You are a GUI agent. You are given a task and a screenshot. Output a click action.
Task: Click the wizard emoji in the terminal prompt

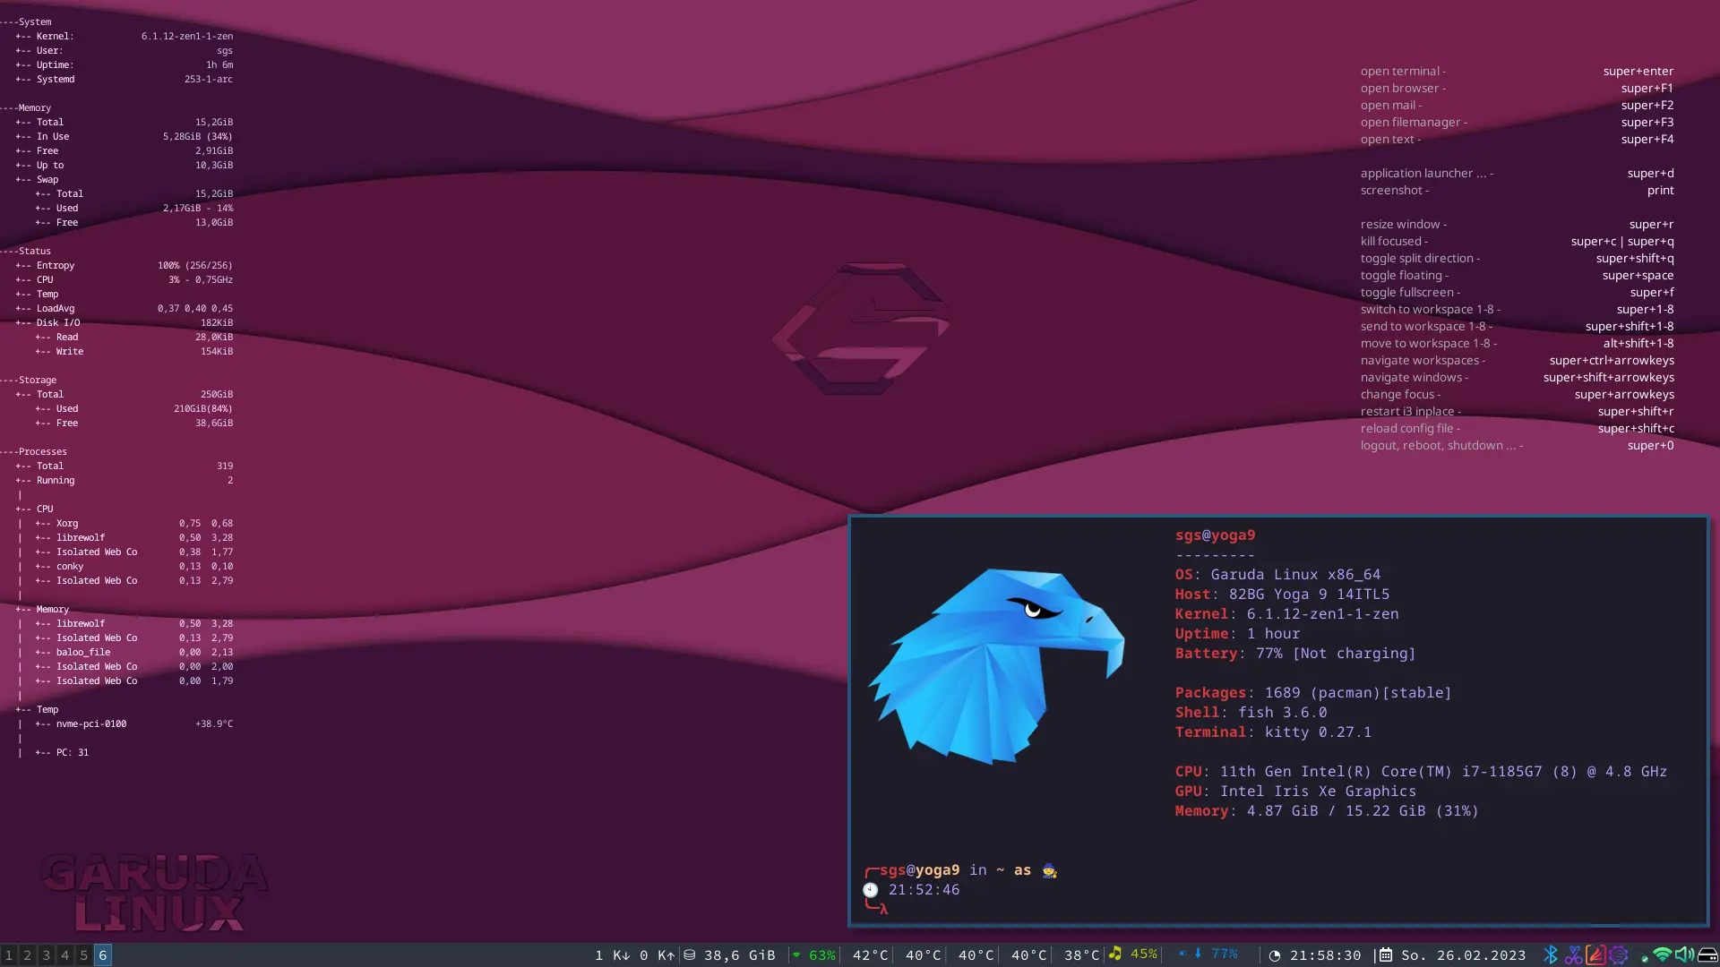coord(1049,870)
